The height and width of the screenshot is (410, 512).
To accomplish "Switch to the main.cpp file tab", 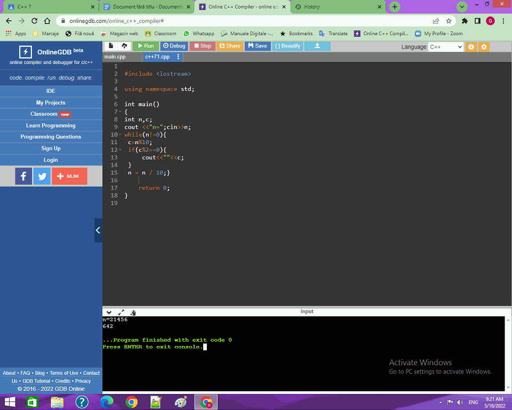I will [x=115, y=57].
